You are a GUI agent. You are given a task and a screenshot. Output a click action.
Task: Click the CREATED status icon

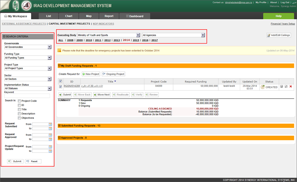tap(263, 87)
